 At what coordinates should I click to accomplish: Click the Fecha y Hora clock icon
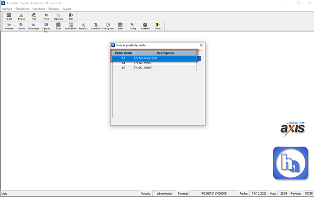coord(108,26)
